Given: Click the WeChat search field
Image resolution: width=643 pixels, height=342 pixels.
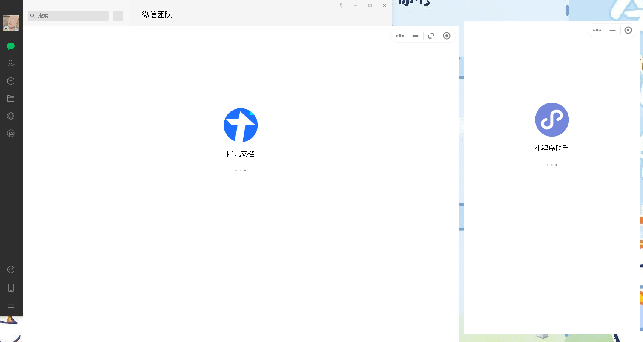Looking at the screenshot, I should click(68, 16).
